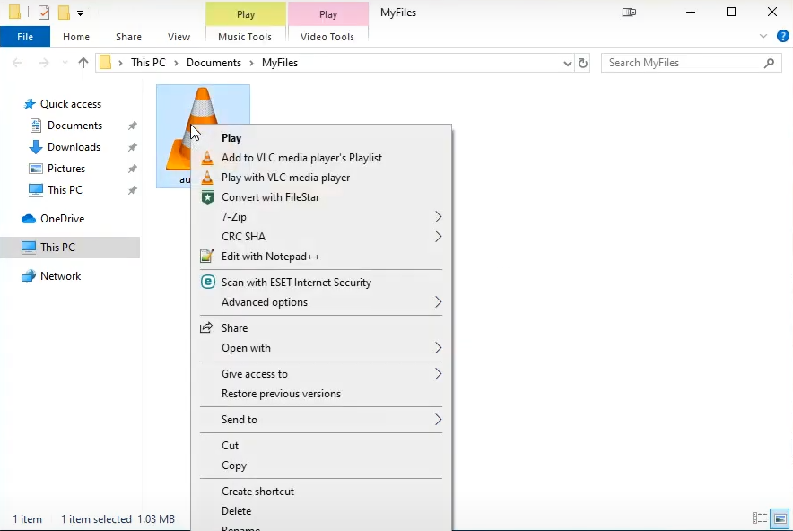Open the recent locations dropdown arrow
Image resolution: width=793 pixels, height=531 pixels.
tap(65, 63)
